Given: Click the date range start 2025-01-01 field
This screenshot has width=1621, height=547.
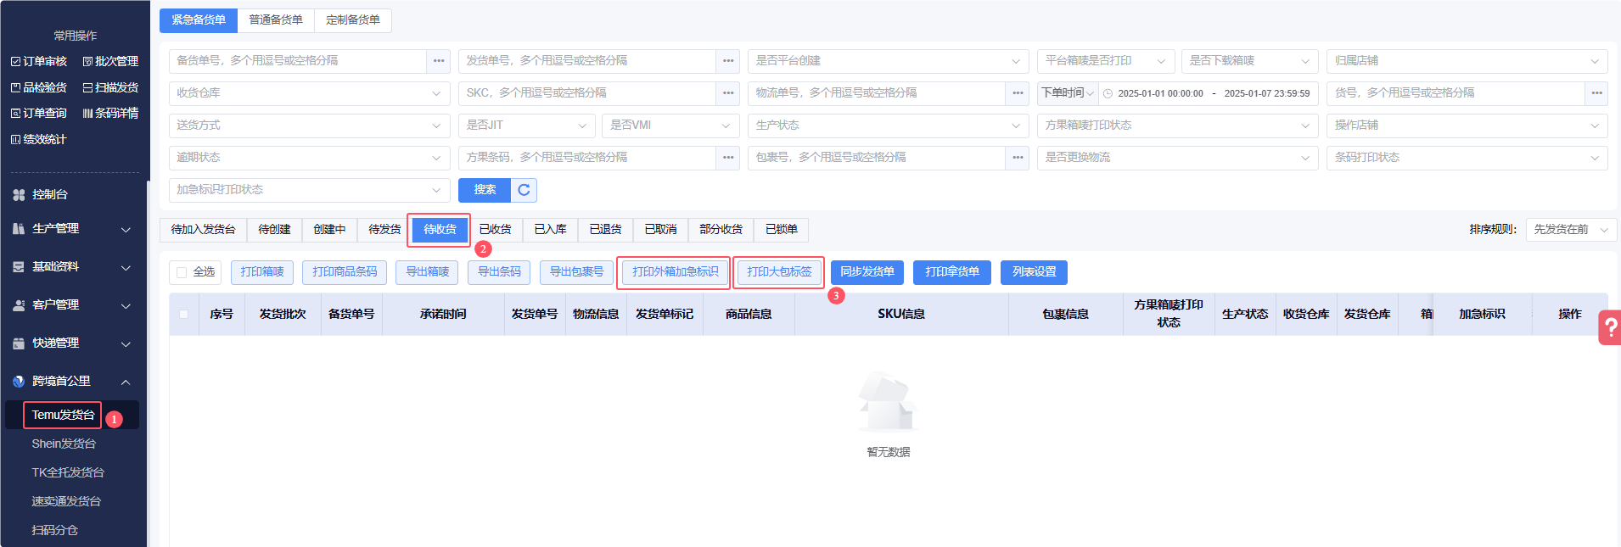Looking at the screenshot, I should click(1160, 93).
